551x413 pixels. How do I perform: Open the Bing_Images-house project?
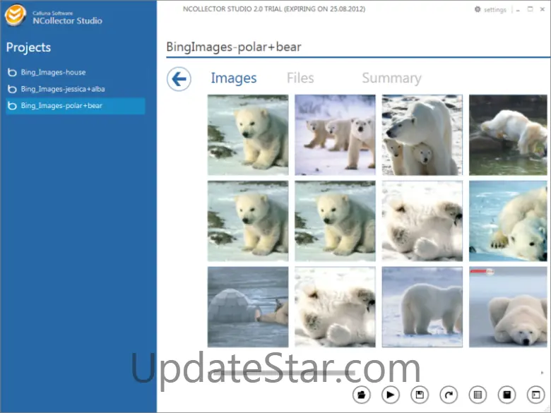point(53,72)
